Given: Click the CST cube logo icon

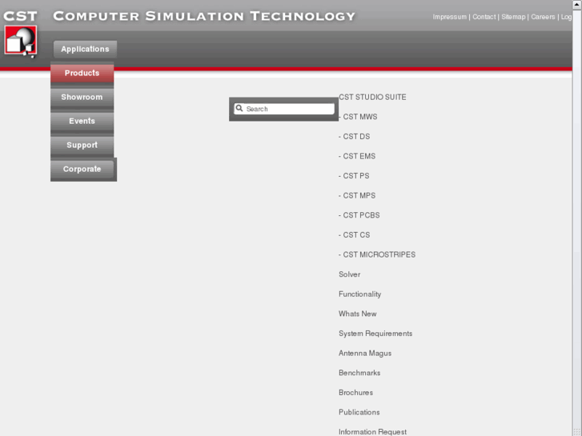Looking at the screenshot, I should [x=21, y=41].
